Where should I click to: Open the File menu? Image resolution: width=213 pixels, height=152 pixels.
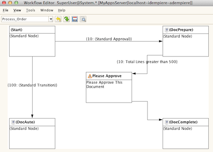coord(5,10)
